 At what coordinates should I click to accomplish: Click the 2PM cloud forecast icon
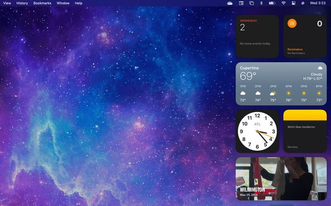coord(258,93)
